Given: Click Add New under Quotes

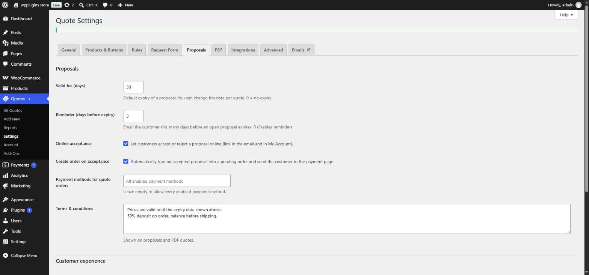Looking at the screenshot, I should (x=12, y=119).
